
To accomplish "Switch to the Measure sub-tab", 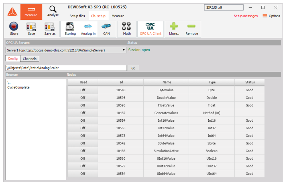I will pos(118,16).
